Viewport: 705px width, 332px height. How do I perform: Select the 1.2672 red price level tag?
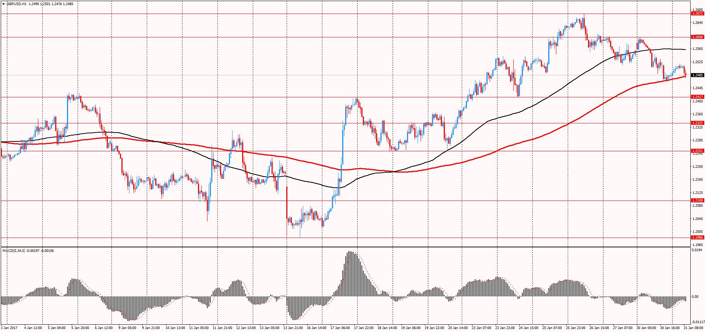pos(697,14)
